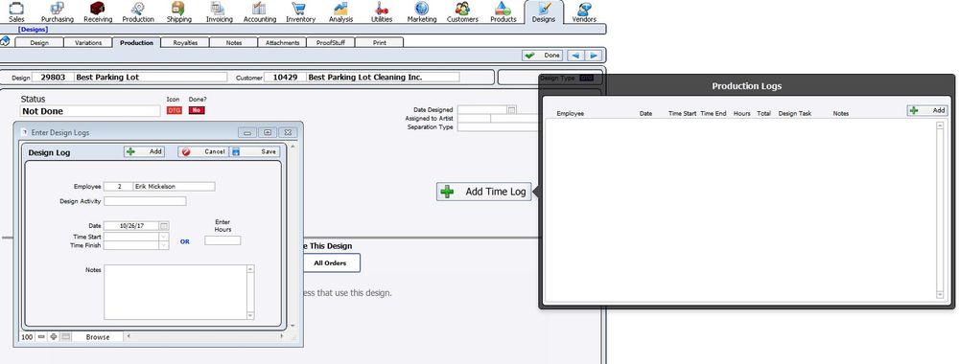Expand the Time Finish dropdown
Viewport: 959px width, 364px height.
pyautogui.click(x=164, y=245)
